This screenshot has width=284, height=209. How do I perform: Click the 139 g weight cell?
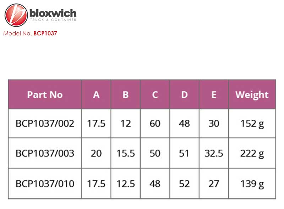(252, 184)
